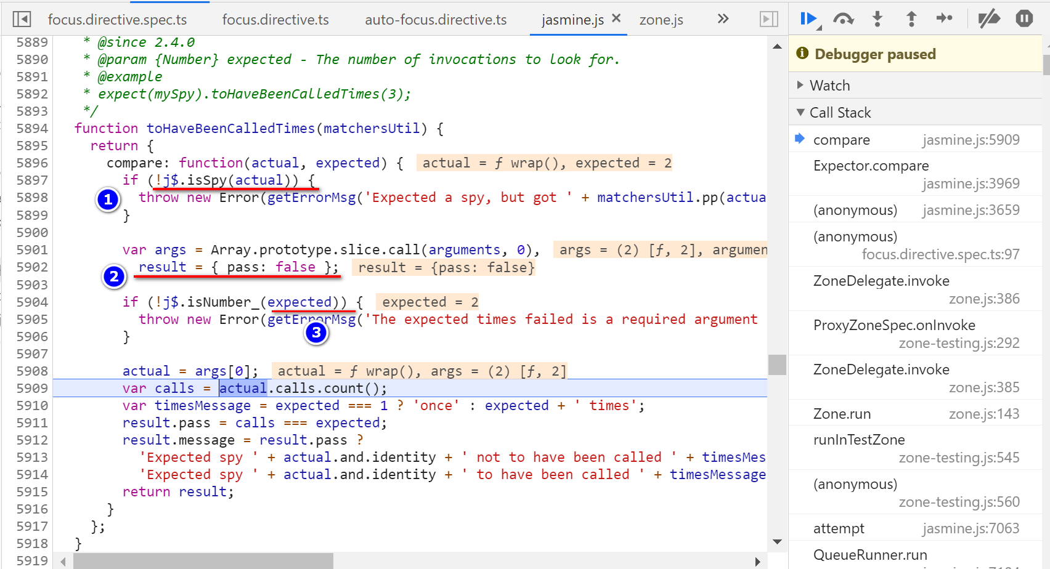Select the jasmine.js tab
The height and width of the screenshot is (569, 1050).
pos(572,20)
